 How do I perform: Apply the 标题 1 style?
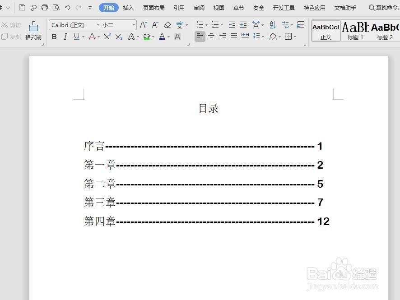pyautogui.click(x=355, y=31)
